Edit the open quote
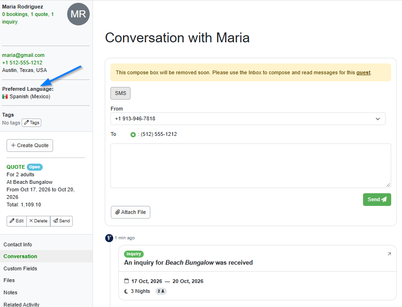The width and height of the screenshot is (402, 307). 16,221
